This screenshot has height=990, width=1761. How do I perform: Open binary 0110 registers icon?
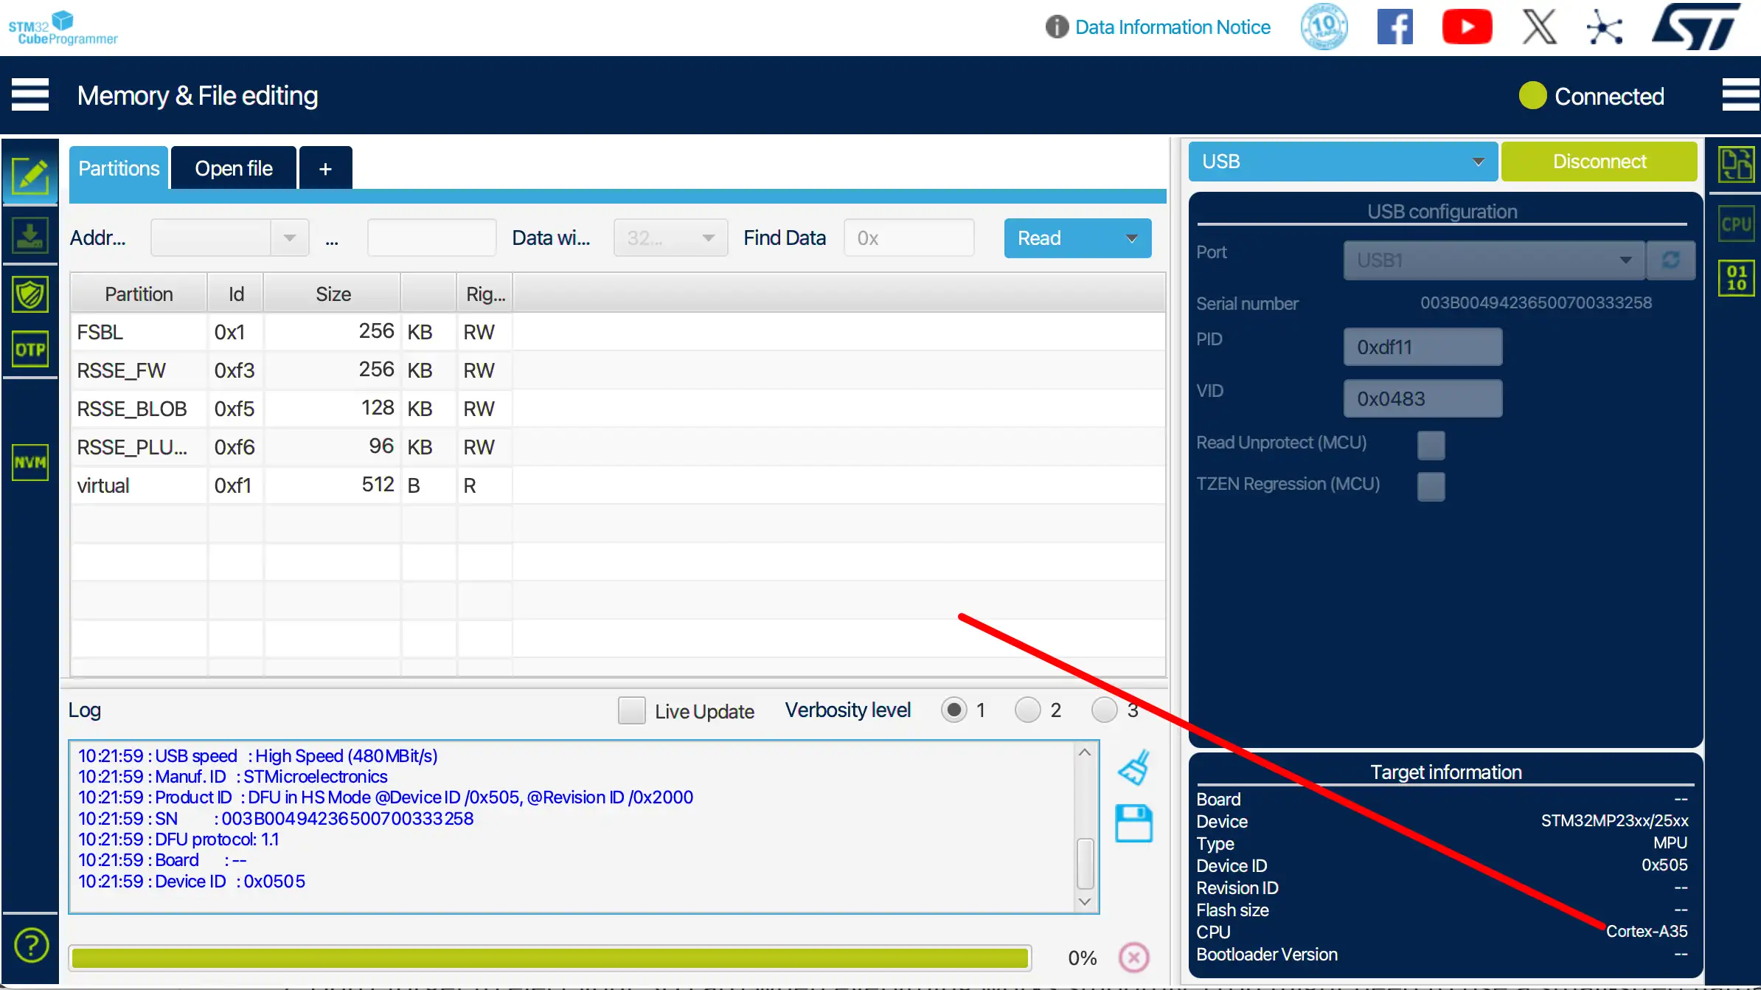click(1737, 278)
